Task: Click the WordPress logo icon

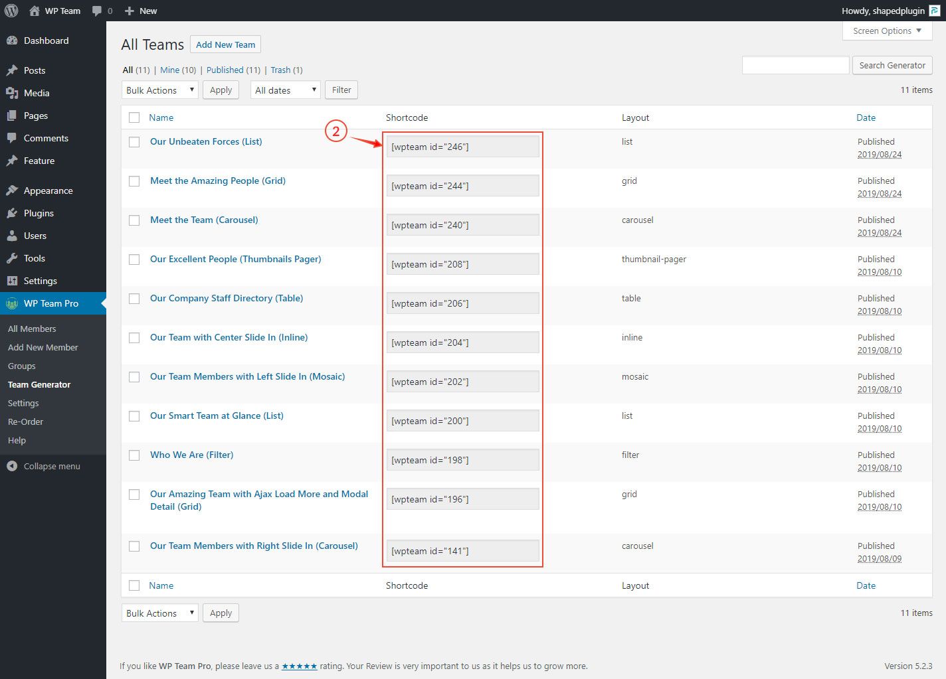Action: point(11,11)
